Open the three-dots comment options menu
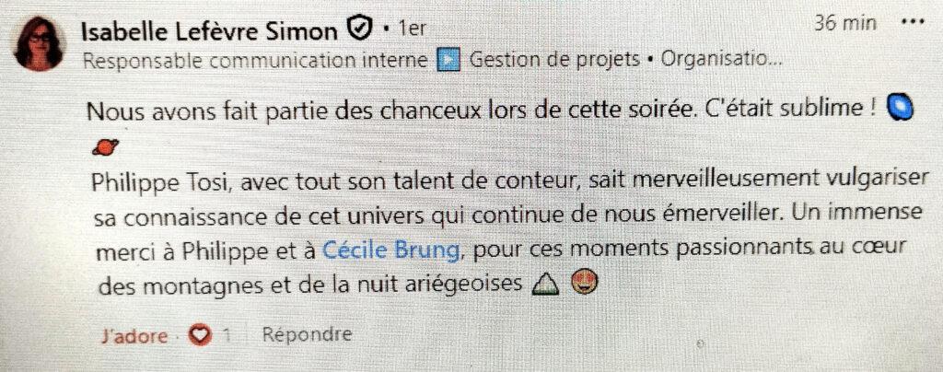The height and width of the screenshot is (372, 943). tap(912, 21)
